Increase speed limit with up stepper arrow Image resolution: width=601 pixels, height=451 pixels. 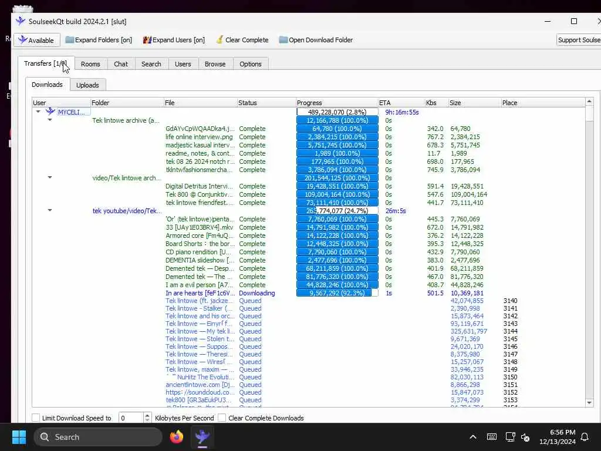[x=147, y=415]
